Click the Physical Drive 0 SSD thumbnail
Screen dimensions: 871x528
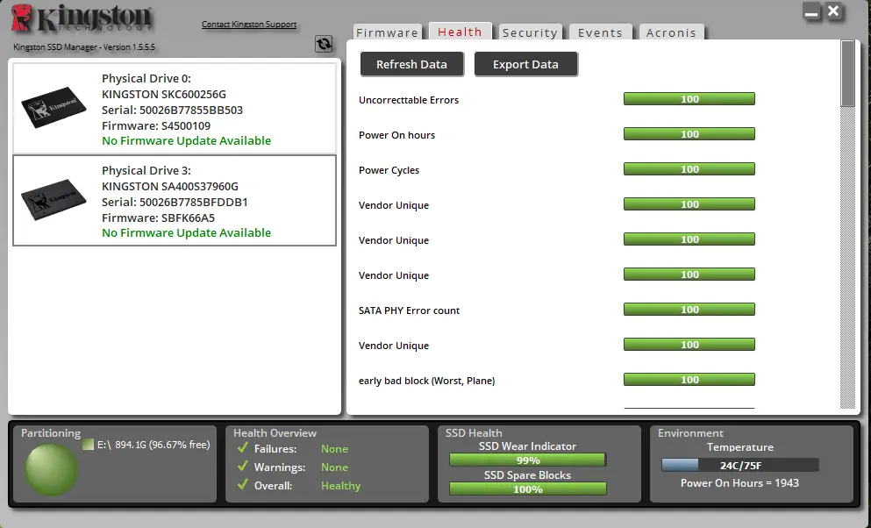tap(54, 107)
